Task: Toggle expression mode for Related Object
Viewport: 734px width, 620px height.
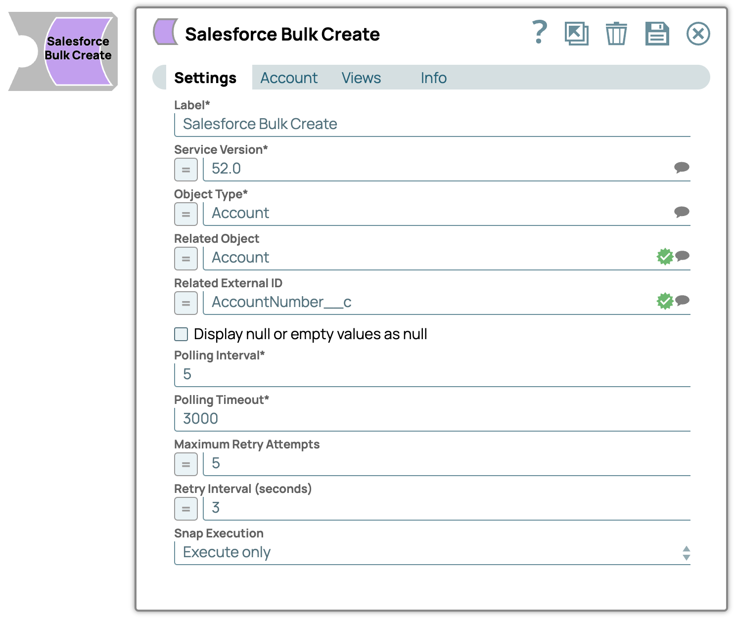Action: tap(186, 259)
